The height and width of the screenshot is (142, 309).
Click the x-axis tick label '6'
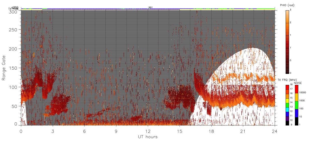click(x=85, y=131)
